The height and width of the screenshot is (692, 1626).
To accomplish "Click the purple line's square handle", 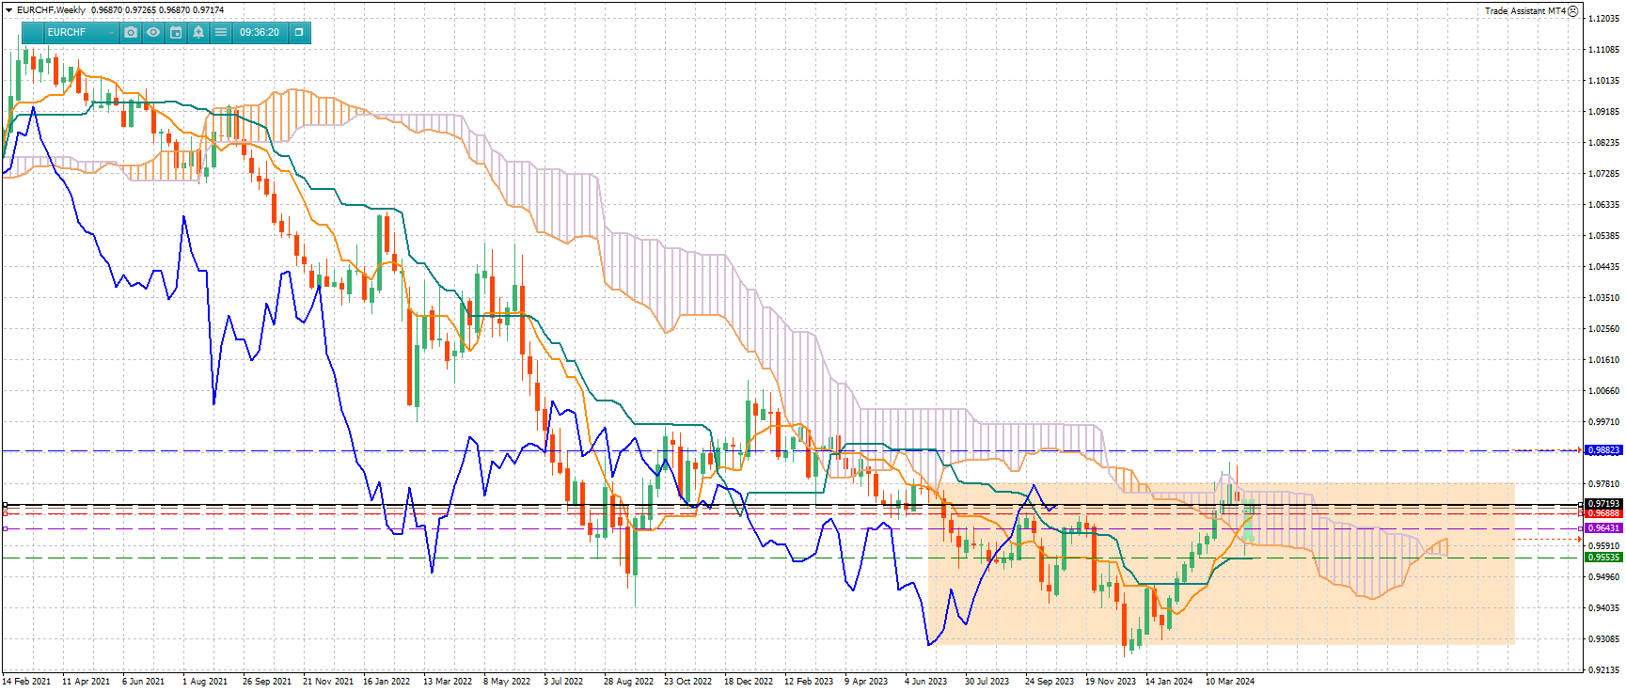I will click(5, 528).
